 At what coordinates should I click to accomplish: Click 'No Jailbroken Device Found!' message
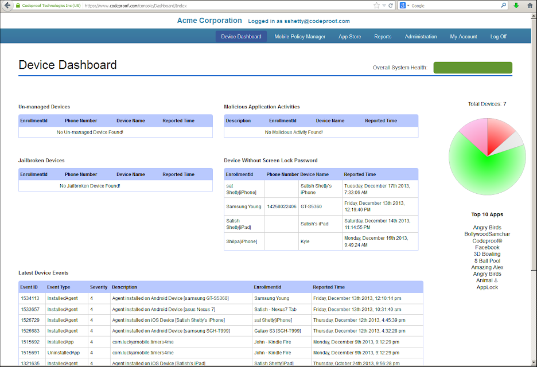[89, 186]
